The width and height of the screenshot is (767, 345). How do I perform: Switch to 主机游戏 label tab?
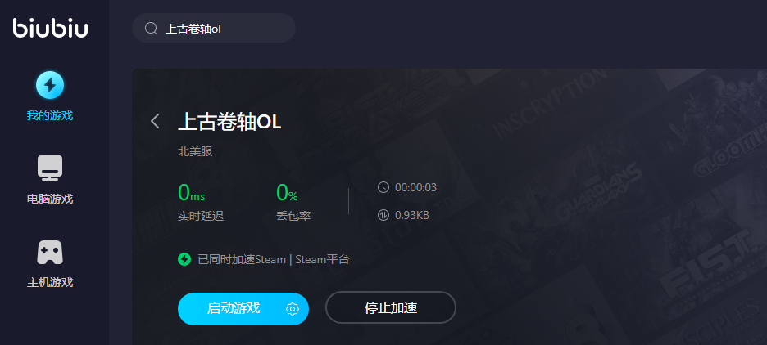50,282
